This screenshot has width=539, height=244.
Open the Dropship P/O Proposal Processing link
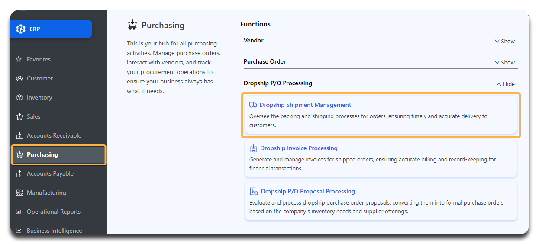[x=308, y=191]
